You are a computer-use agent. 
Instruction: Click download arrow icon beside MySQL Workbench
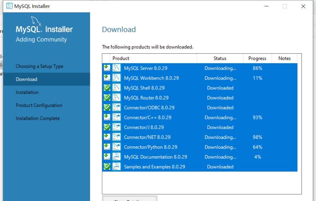[x=107, y=78]
